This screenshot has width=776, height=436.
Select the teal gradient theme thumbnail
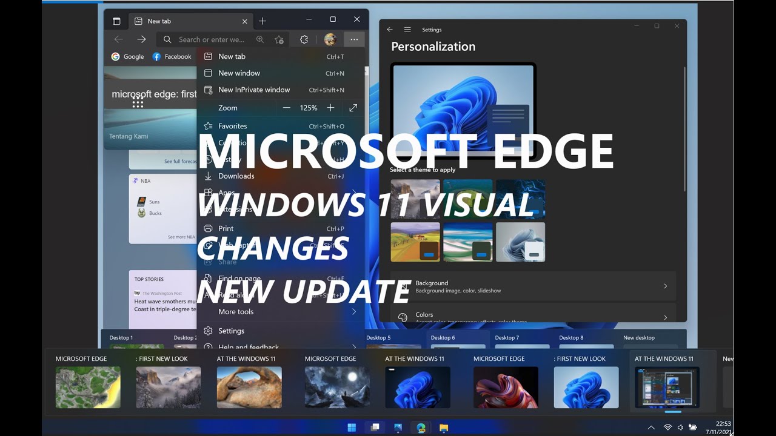tap(468, 199)
